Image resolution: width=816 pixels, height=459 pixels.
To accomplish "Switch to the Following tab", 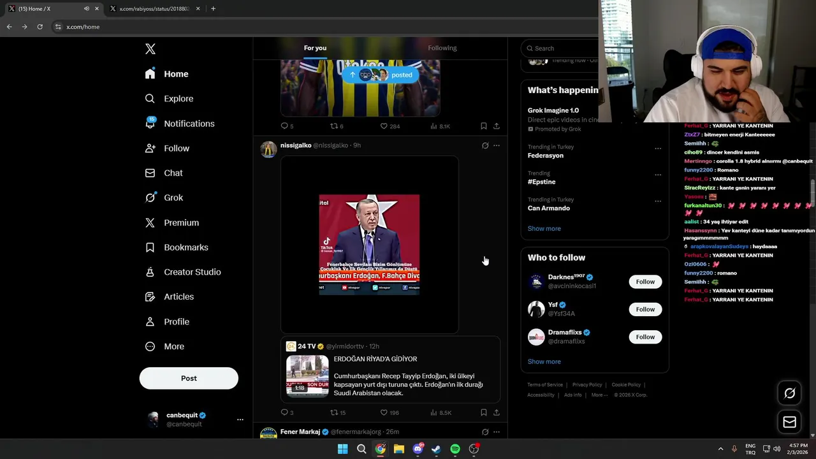I will click(x=442, y=48).
